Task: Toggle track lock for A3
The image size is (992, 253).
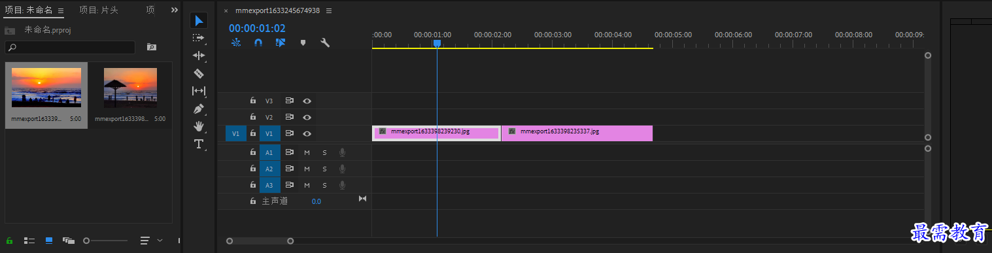Action: click(253, 185)
